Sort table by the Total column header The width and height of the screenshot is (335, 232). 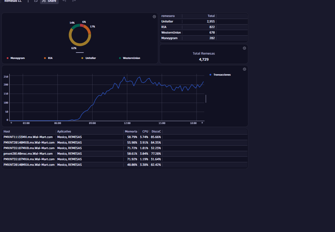pyautogui.click(x=211, y=16)
